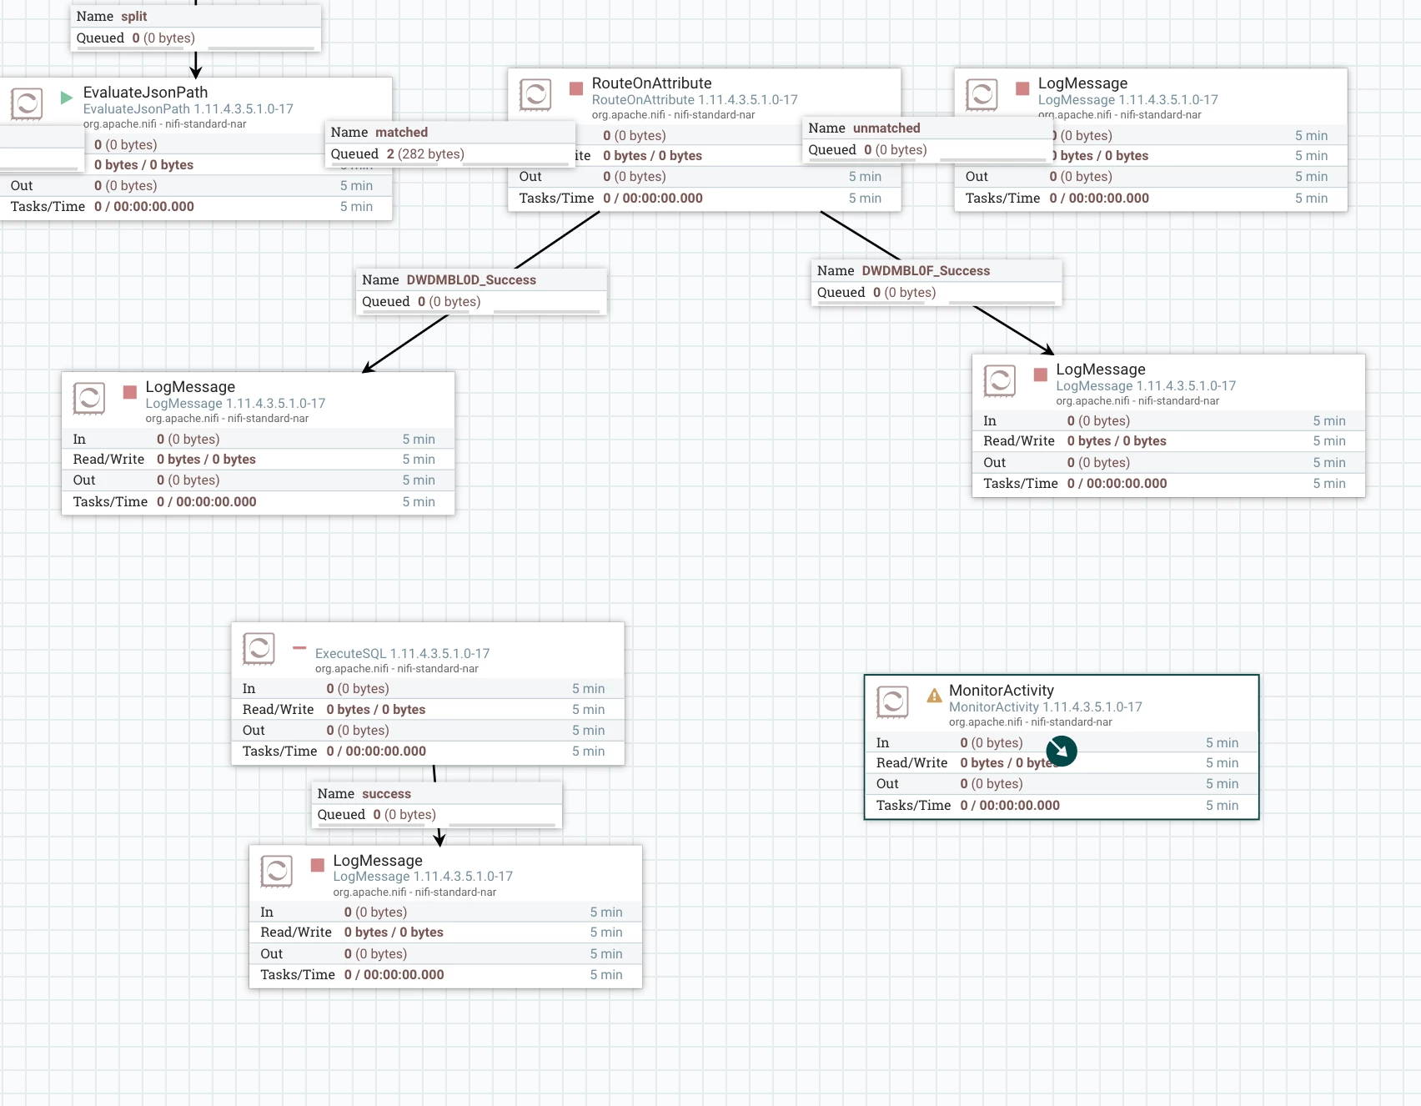Viewport: 1421px width, 1106px height.
Task: Click stopped indicator of LogMessage below success connection
Action: (317, 865)
